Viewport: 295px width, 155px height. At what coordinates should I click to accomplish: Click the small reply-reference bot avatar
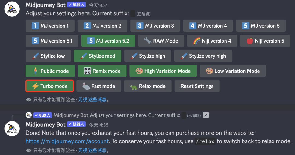pyautogui.click(x=29, y=115)
